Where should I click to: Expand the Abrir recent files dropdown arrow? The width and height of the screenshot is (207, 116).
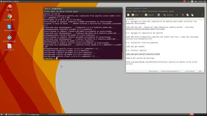142,15
